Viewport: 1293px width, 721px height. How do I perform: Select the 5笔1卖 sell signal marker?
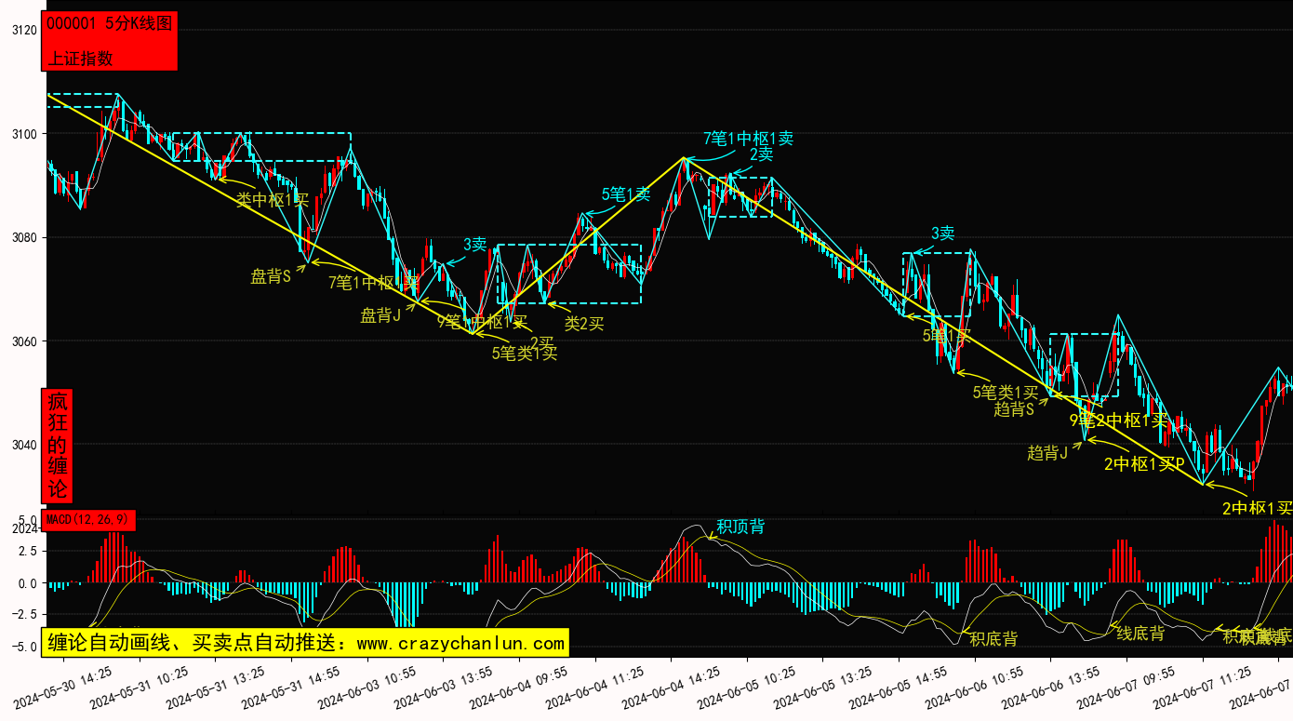click(x=625, y=194)
